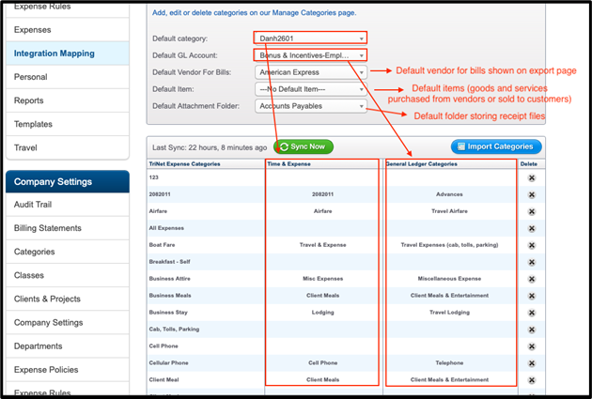Click the Import Categories button
The height and width of the screenshot is (399, 592).
[x=496, y=146]
